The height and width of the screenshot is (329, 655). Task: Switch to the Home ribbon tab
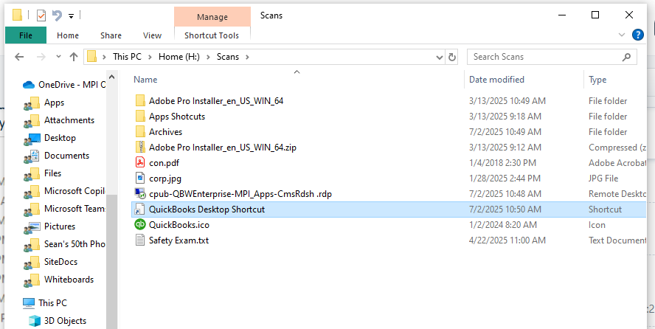point(68,35)
